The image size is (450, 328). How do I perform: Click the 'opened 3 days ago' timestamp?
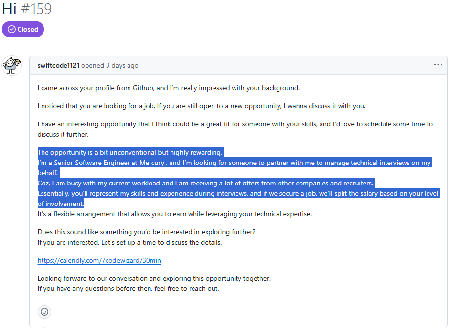(x=109, y=66)
